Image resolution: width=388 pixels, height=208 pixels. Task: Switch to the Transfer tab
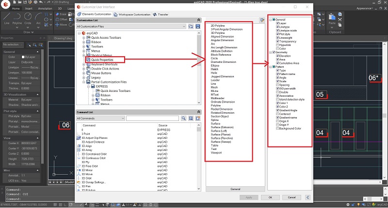[161, 15]
